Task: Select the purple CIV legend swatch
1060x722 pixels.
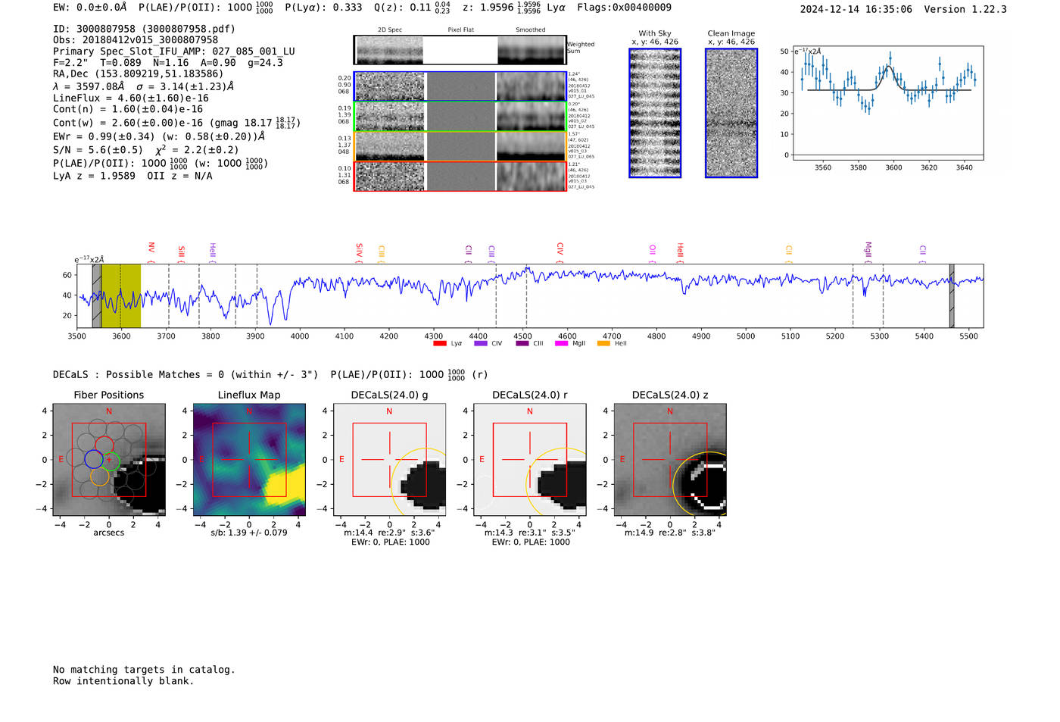Action: tap(480, 343)
